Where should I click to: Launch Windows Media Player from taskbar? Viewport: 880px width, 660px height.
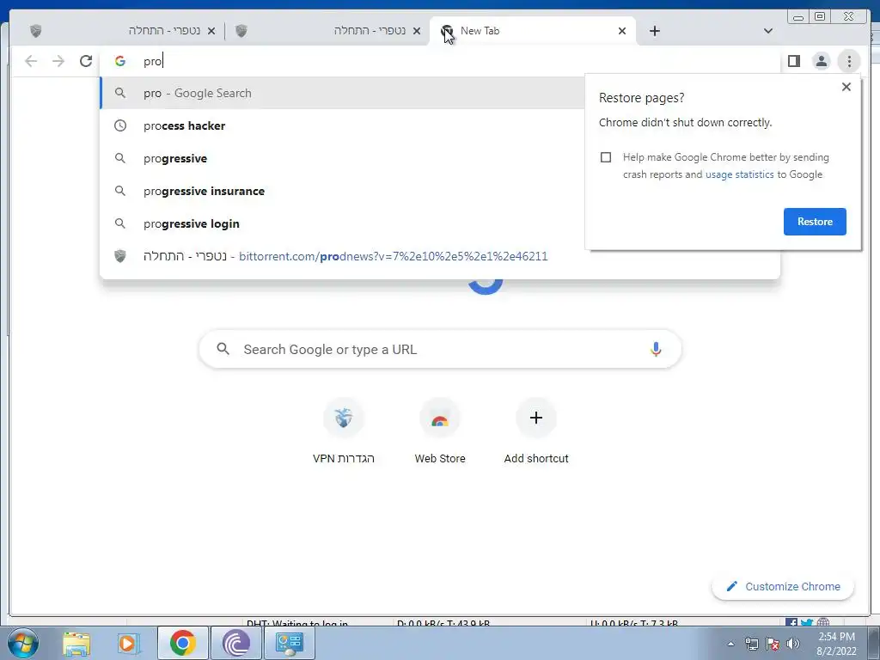point(129,644)
